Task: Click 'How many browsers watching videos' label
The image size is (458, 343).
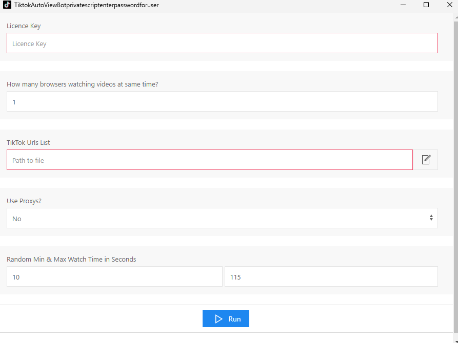Action: click(83, 84)
